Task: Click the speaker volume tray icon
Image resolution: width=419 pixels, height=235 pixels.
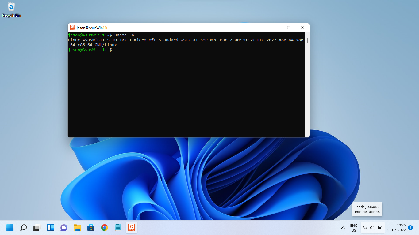Action: 372,228
